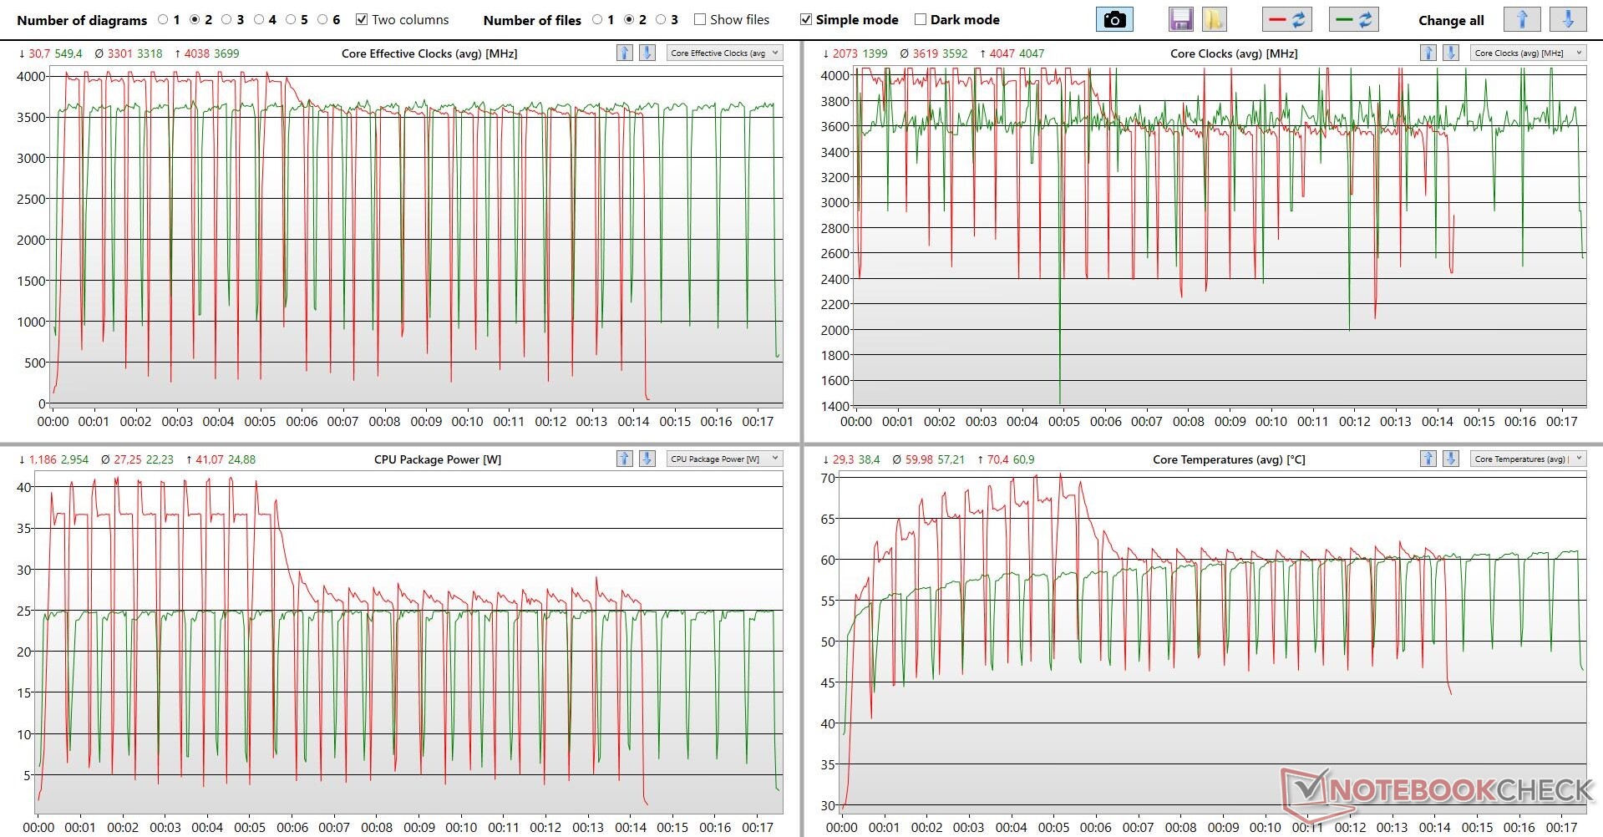Click the green average value 3592
1603x837 pixels.
point(955,53)
